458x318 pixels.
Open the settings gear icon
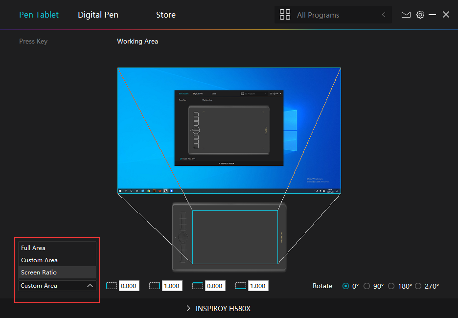click(420, 15)
